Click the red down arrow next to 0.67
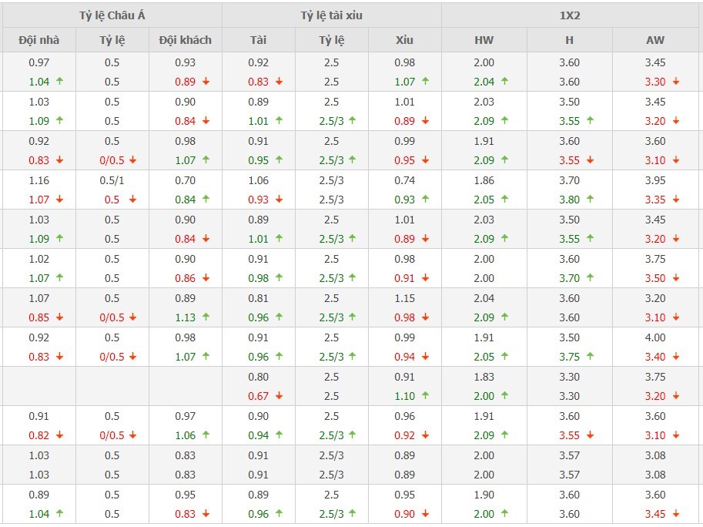Screen dimensions: 703x527 pos(279,396)
